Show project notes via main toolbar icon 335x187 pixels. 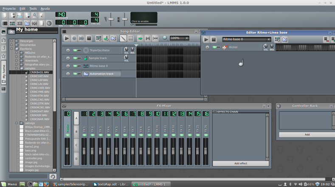(x=42, y=23)
